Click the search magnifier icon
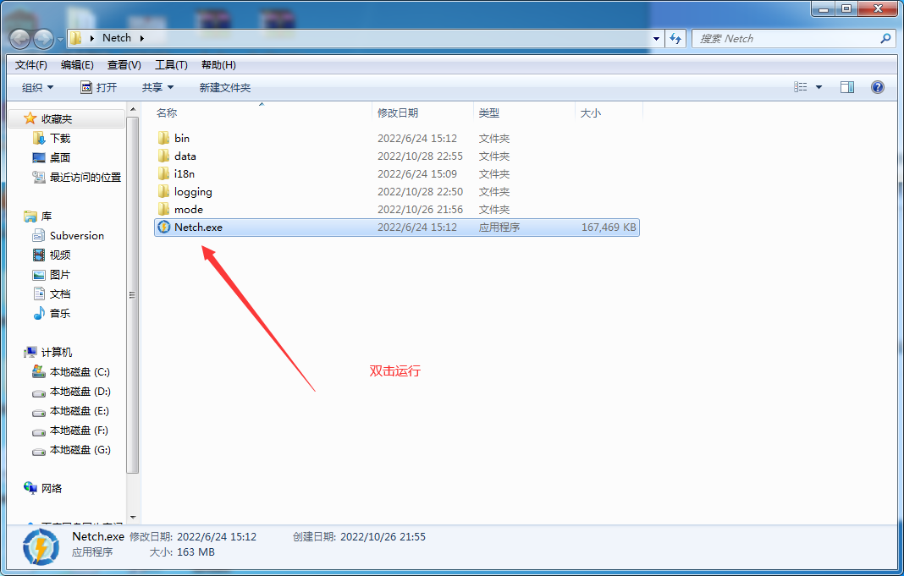904x576 pixels. [885, 38]
